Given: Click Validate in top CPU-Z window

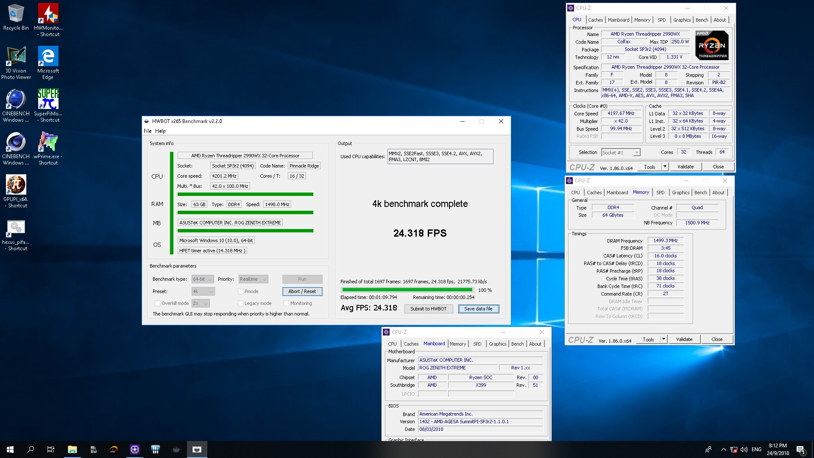Looking at the screenshot, I should 686,167.
